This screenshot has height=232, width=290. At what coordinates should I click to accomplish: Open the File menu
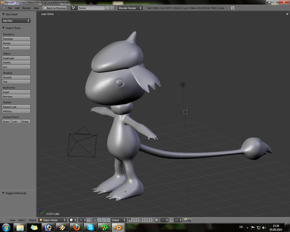10,8
